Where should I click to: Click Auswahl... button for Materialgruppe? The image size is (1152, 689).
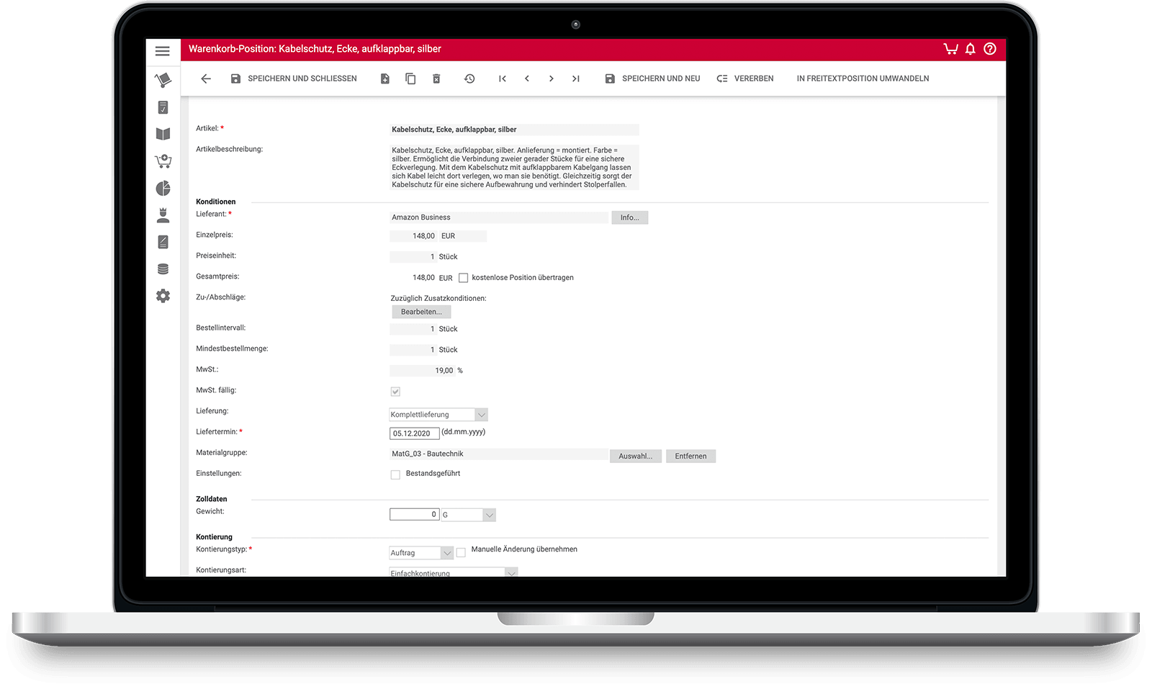click(x=635, y=456)
